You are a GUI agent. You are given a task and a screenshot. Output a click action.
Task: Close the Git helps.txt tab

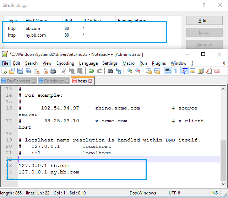click(x=67, y=81)
